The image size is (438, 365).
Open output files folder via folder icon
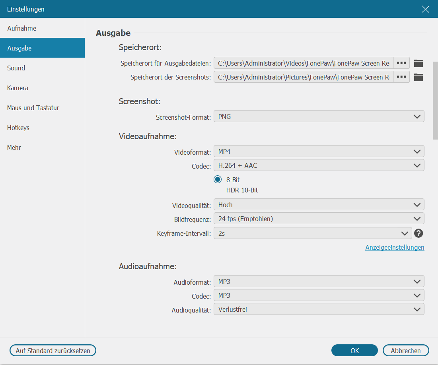[418, 63]
